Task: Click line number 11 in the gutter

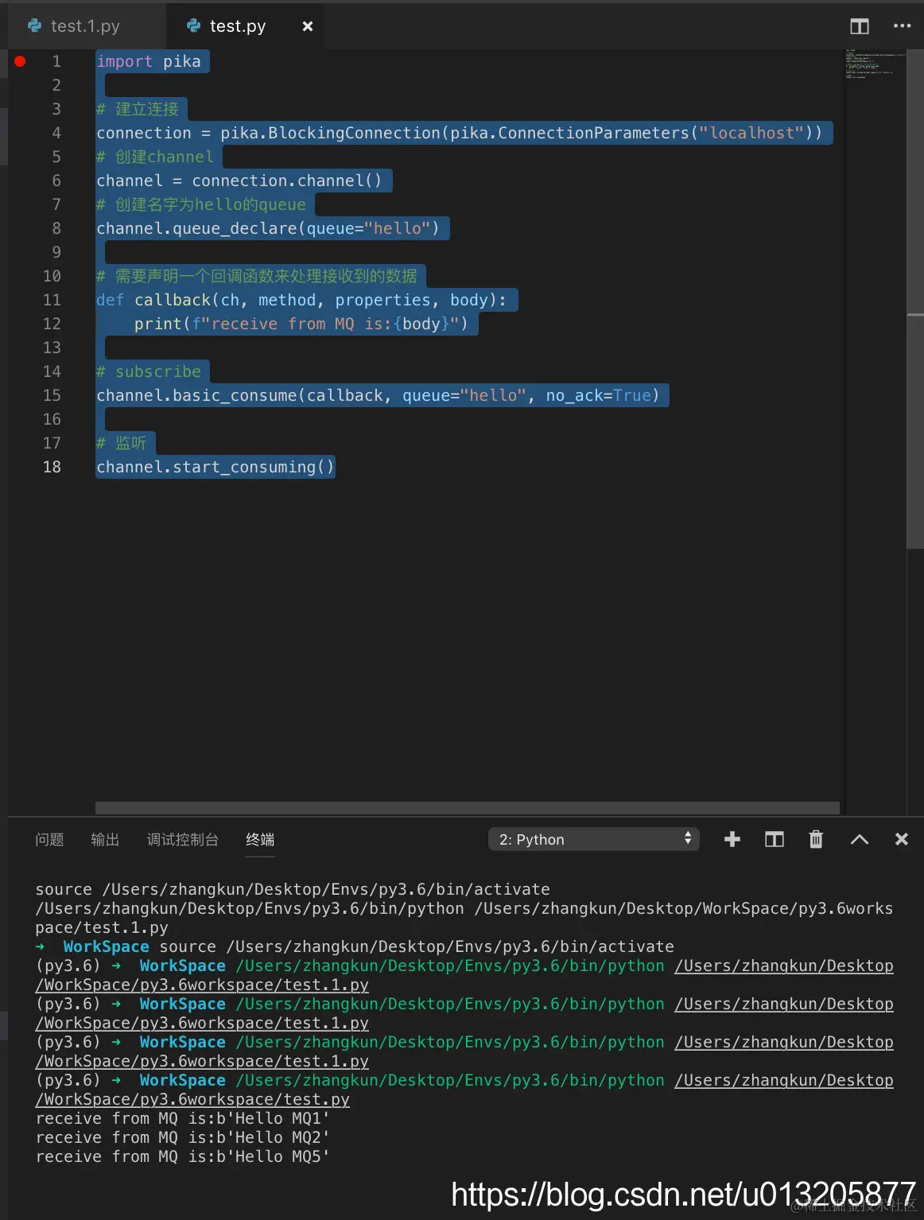Action: click(x=52, y=300)
